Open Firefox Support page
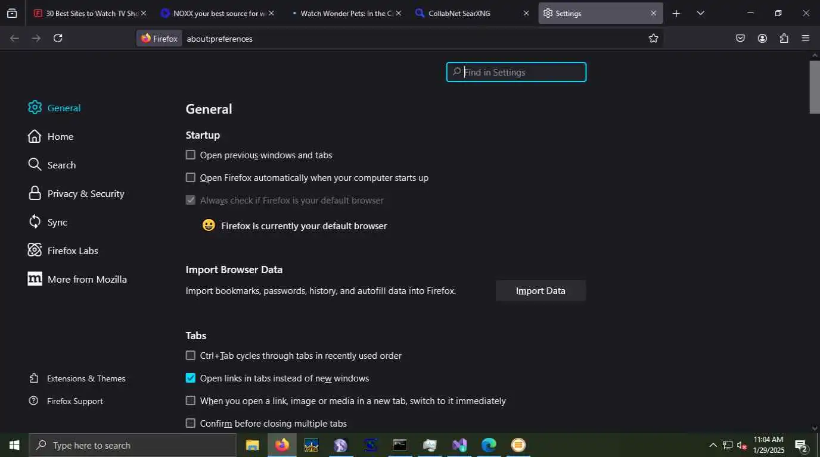Image resolution: width=820 pixels, height=457 pixels. [66, 401]
